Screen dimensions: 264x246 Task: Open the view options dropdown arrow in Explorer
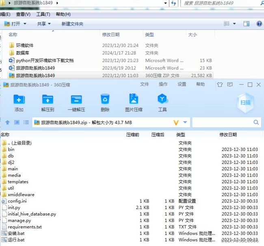(234, 24)
